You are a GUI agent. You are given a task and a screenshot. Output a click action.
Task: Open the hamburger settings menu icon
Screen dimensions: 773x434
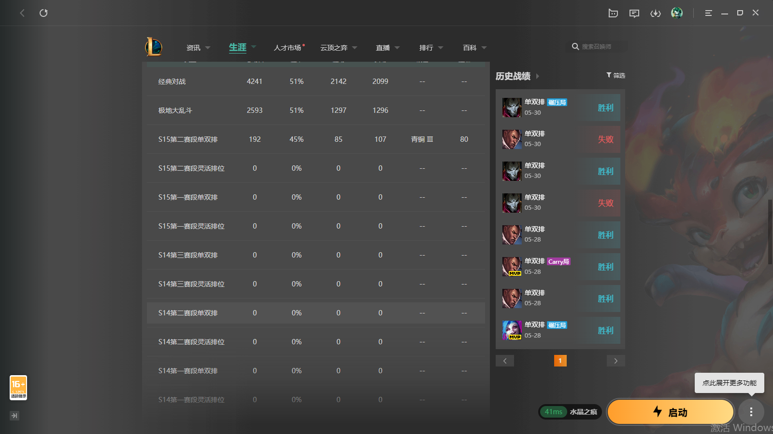click(708, 13)
